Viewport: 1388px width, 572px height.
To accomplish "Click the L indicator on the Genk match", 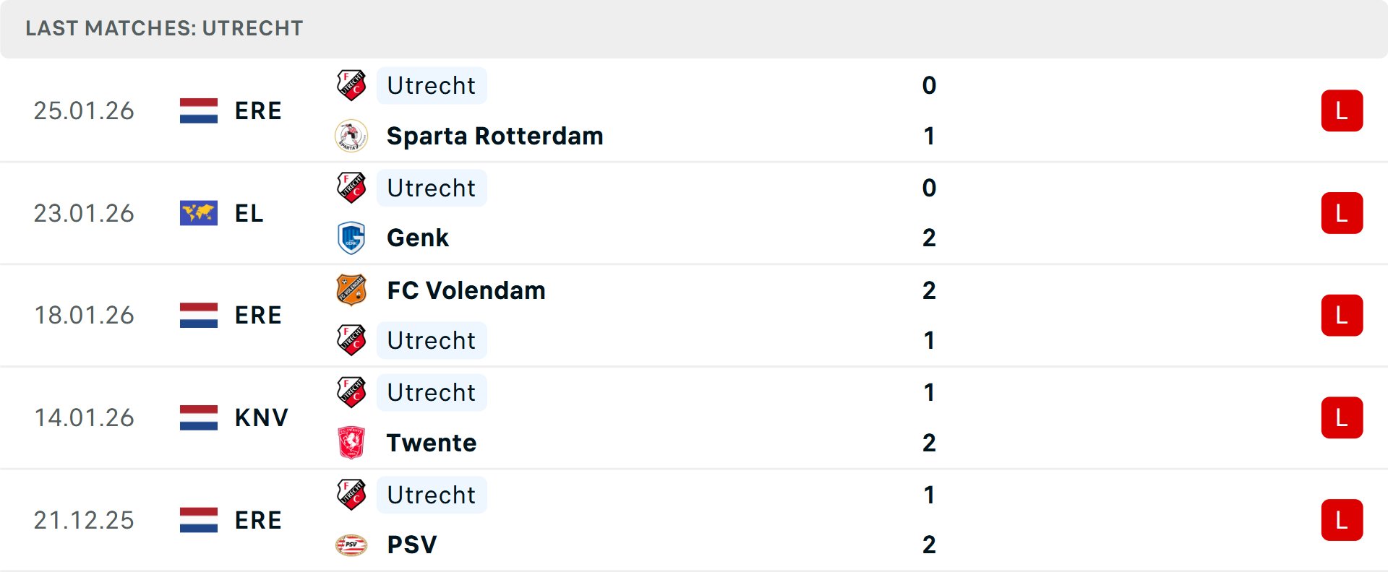I will [1342, 212].
